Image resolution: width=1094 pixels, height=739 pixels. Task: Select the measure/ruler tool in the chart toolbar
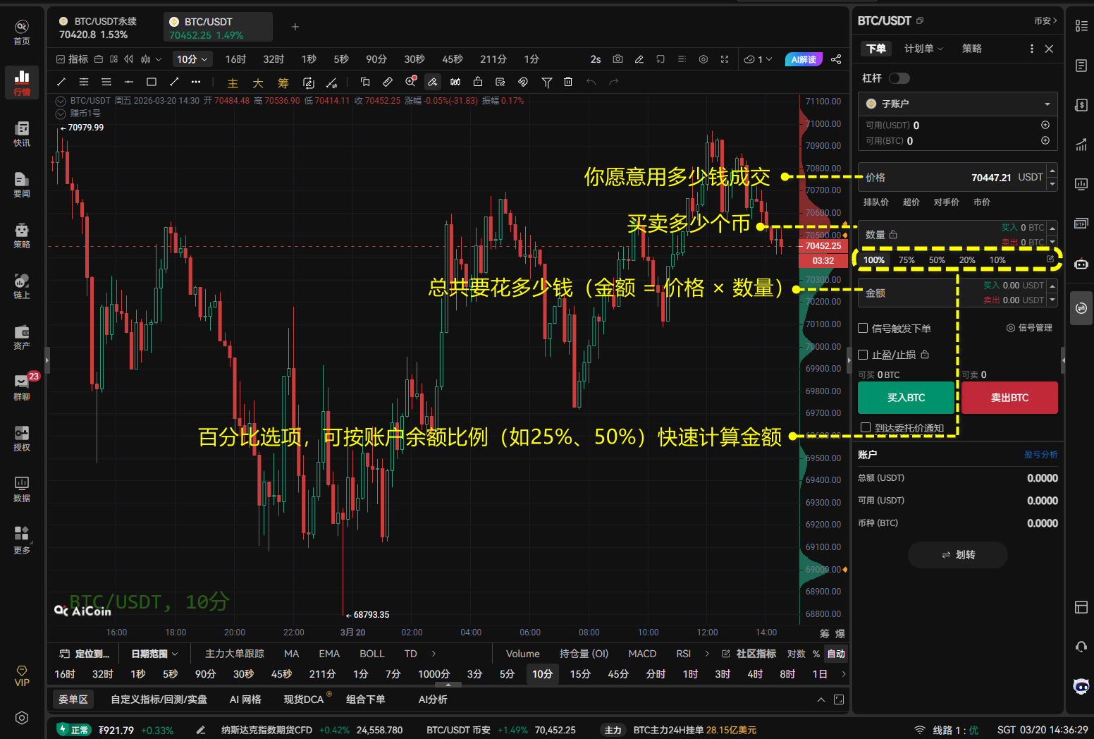[x=387, y=83]
